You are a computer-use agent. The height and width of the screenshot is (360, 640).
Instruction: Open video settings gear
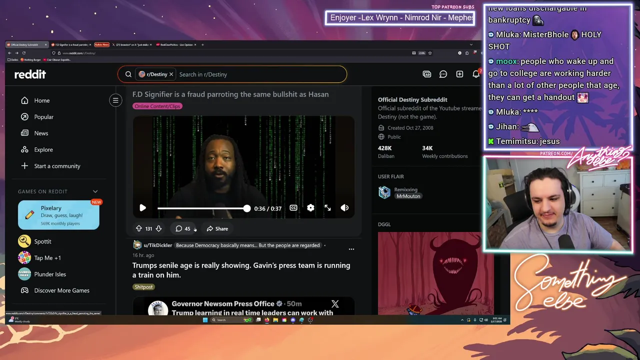click(x=310, y=208)
